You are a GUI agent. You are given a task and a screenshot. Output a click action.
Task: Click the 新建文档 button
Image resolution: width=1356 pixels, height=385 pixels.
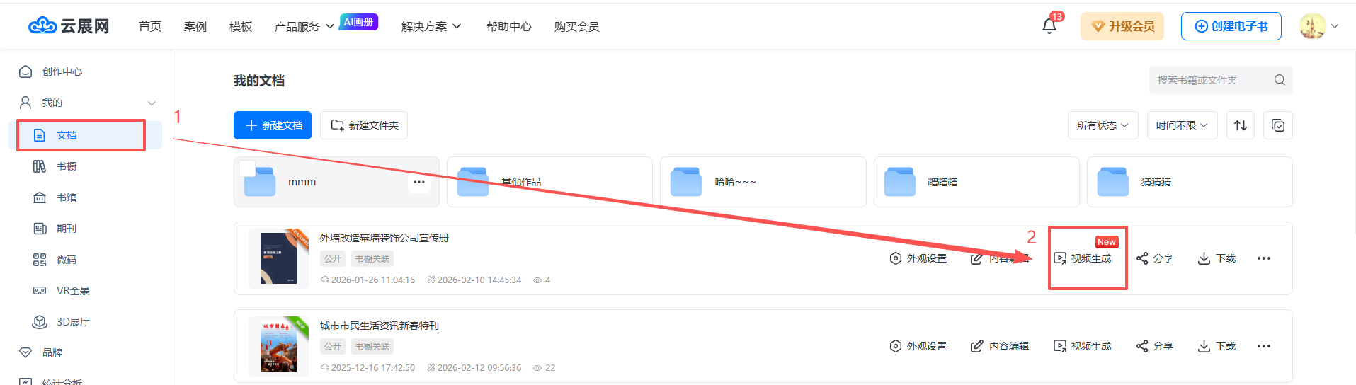click(273, 125)
